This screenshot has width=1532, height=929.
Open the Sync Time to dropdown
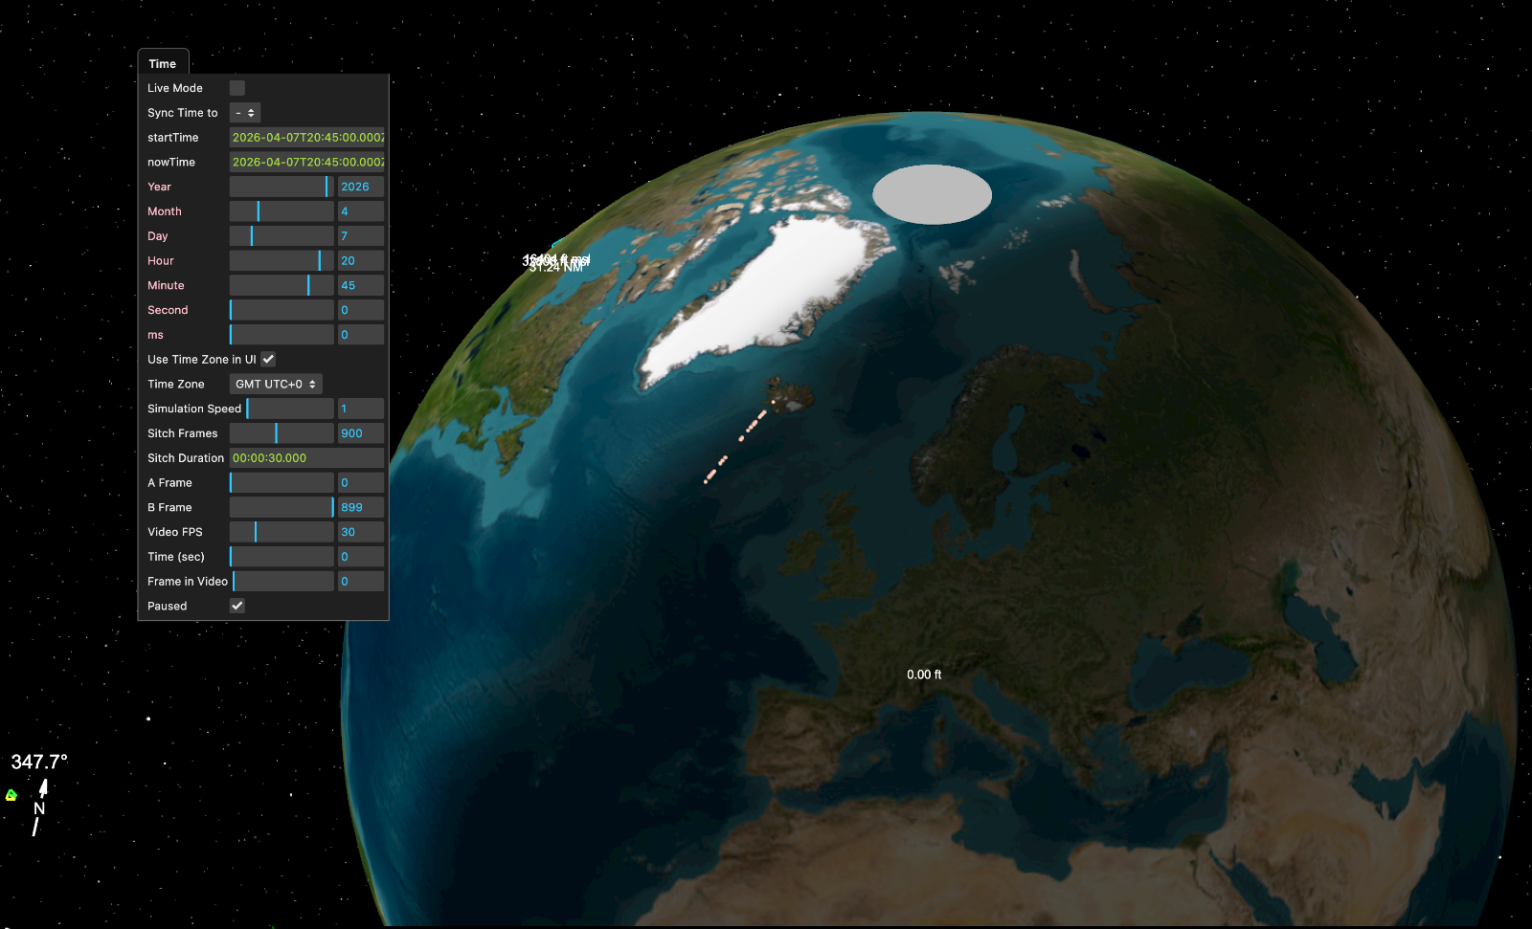244,112
